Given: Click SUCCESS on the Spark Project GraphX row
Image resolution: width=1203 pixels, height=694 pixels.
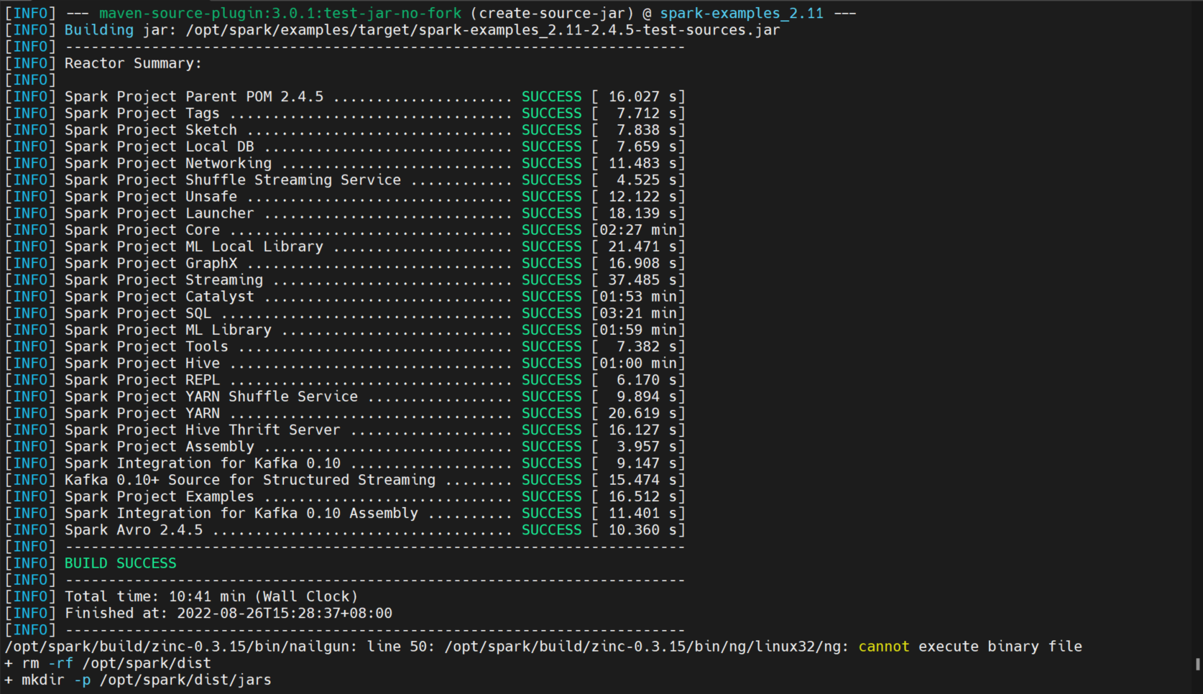Looking at the screenshot, I should pyautogui.click(x=552, y=263).
